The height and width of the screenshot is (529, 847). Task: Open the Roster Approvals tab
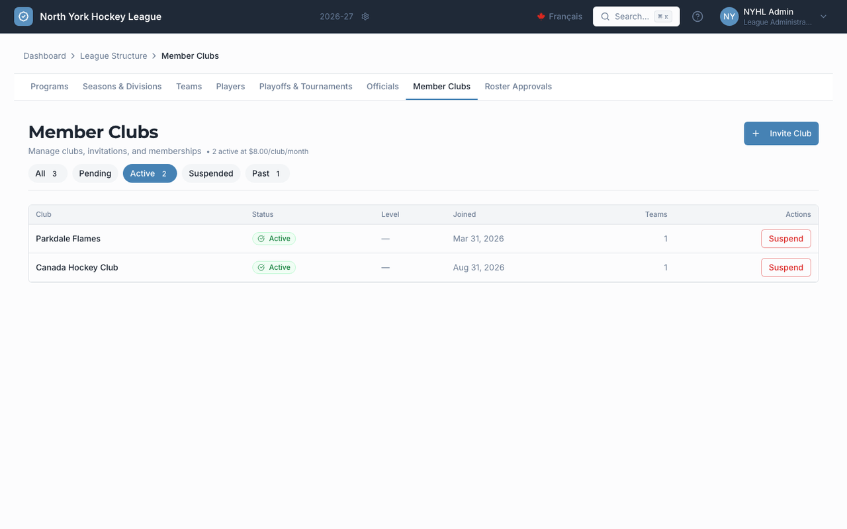click(518, 87)
